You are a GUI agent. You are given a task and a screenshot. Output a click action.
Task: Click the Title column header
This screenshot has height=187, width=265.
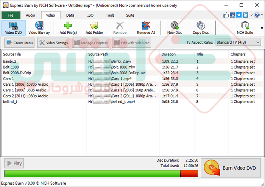pyautogui.click(x=211, y=54)
